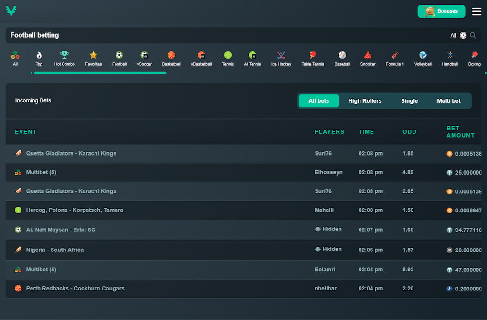
Task: Open Multibet (5) row by Elhosseyn
Action: click(x=243, y=172)
